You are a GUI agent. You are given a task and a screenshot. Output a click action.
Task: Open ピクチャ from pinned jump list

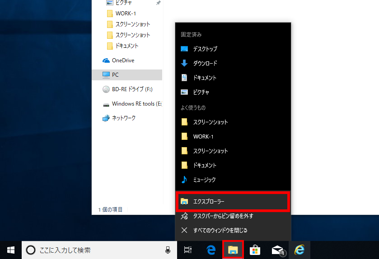click(233, 92)
